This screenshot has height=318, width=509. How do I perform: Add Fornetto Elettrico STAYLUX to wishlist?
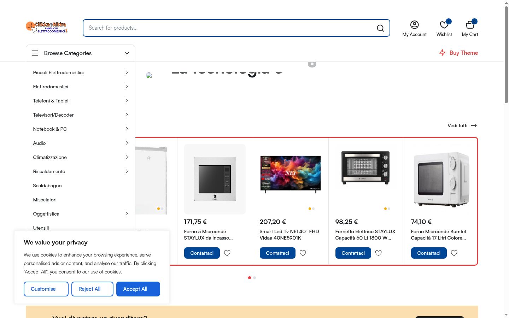coord(379,253)
